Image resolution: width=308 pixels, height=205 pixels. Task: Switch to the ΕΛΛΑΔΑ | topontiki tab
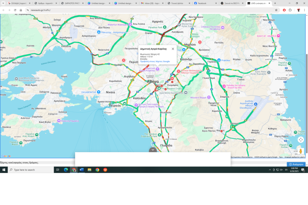[x=19, y=3]
